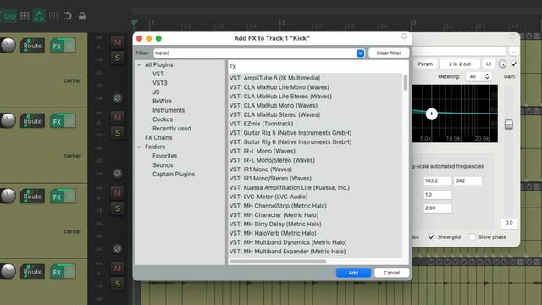Open the FX button on the fourth track
The image size is (542, 305).
pos(57,272)
